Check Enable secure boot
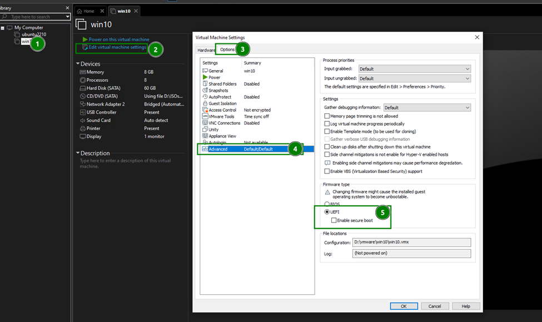The height and width of the screenshot is (322, 542). click(x=334, y=220)
